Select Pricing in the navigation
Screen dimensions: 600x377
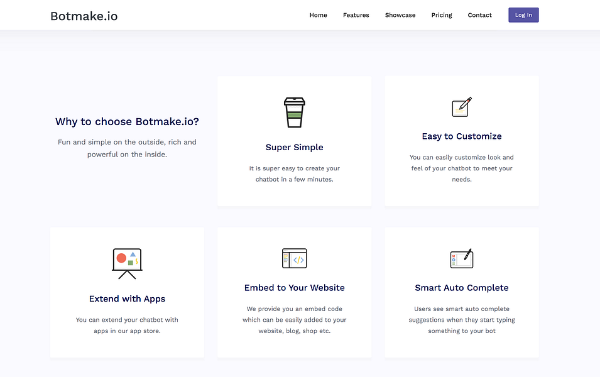pyautogui.click(x=442, y=15)
